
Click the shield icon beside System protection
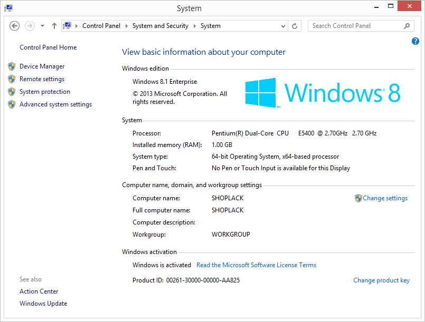point(12,92)
